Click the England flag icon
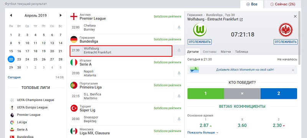 click(74, 16)
